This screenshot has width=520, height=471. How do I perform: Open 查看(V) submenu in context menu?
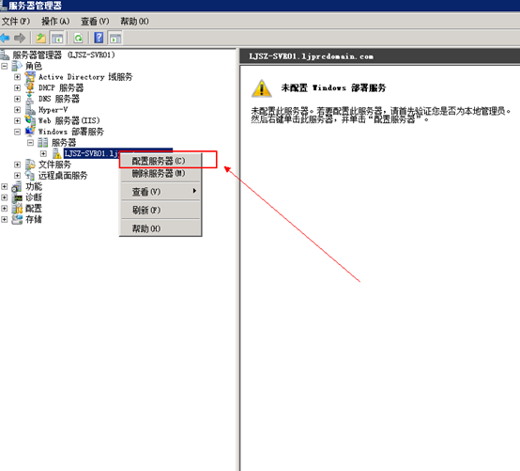[x=161, y=192]
